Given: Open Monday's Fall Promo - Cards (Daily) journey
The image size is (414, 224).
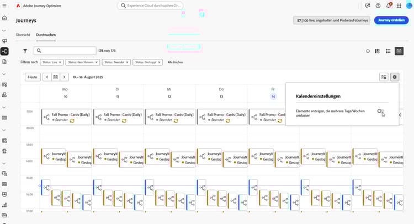Looking at the screenshot, I should (67, 117).
